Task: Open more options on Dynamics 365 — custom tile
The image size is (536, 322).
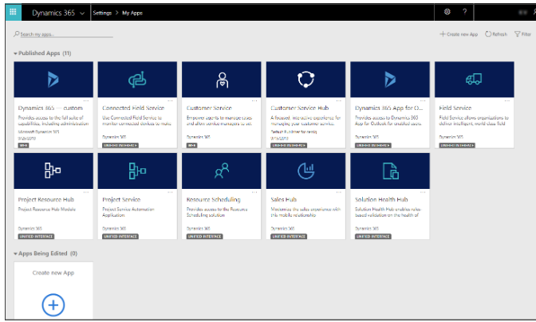Action: point(86,100)
